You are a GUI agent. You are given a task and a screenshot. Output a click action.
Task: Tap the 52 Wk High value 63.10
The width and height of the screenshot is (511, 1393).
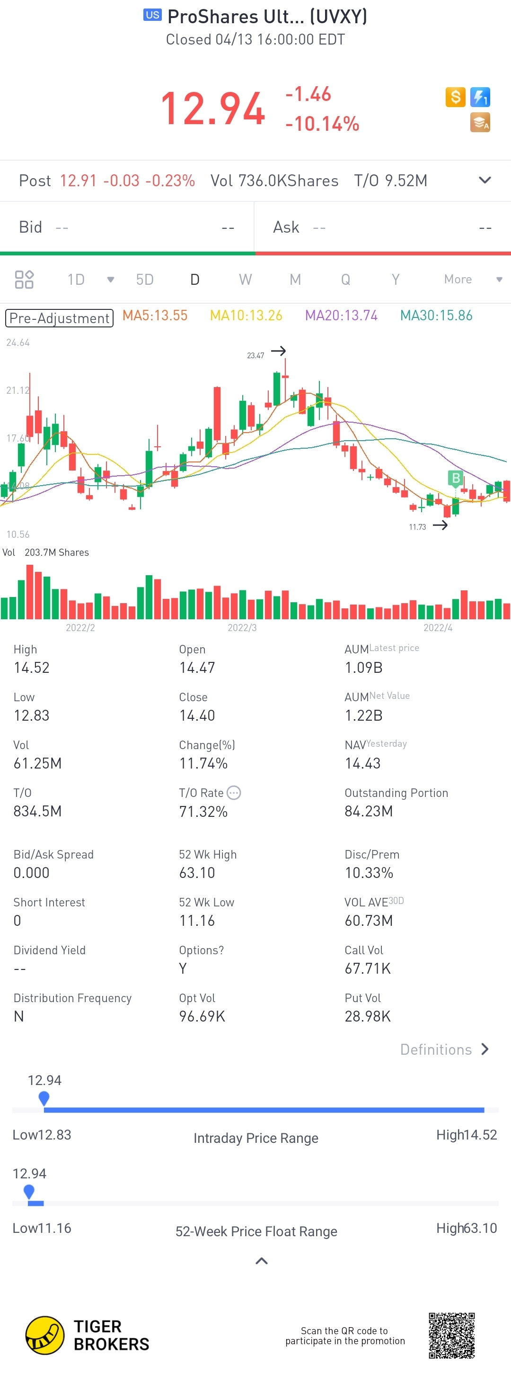(x=197, y=873)
